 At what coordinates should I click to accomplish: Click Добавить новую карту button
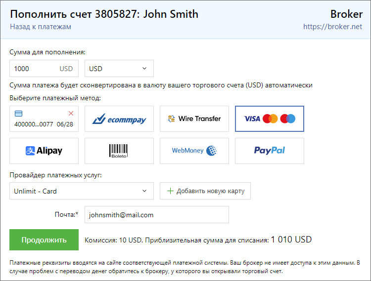click(205, 191)
